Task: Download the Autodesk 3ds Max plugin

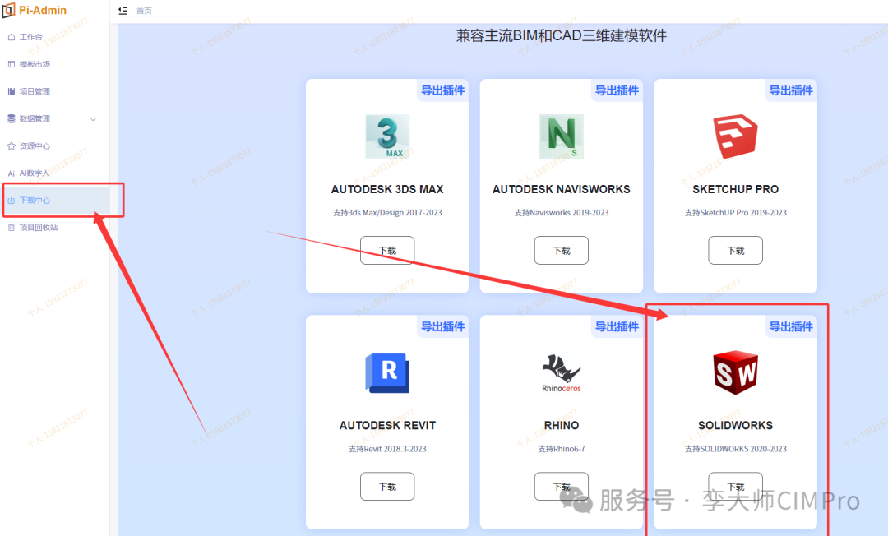Action: point(387,250)
